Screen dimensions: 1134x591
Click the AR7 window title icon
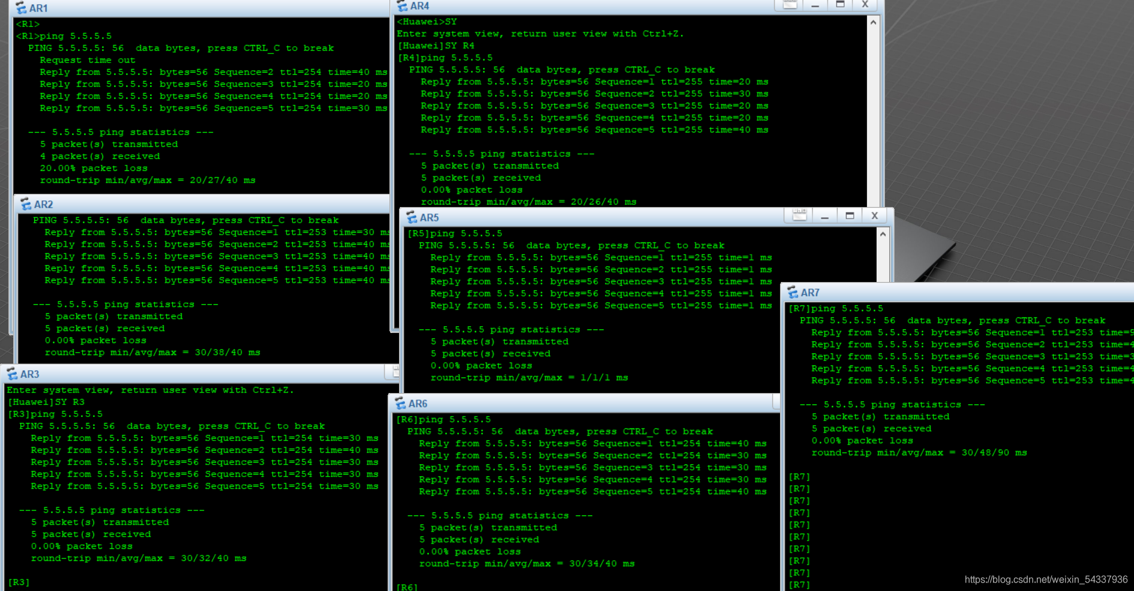coord(793,292)
